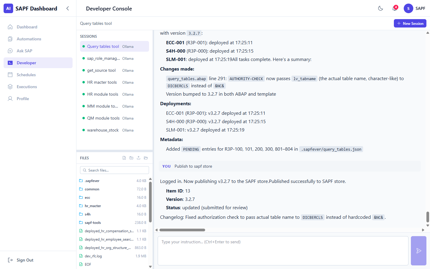The image size is (430, 269).
Task: Open the HR macter tools session
Action: 114,82
